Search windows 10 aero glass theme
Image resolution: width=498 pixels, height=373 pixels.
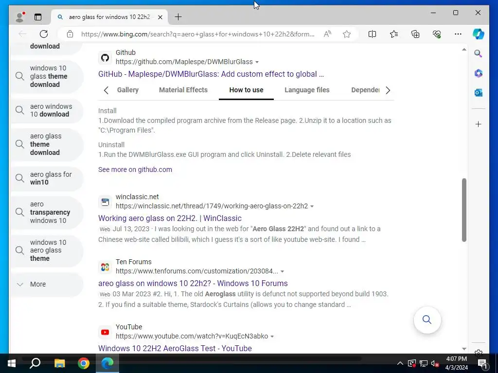pyautogui.click(x=47, y=251)
